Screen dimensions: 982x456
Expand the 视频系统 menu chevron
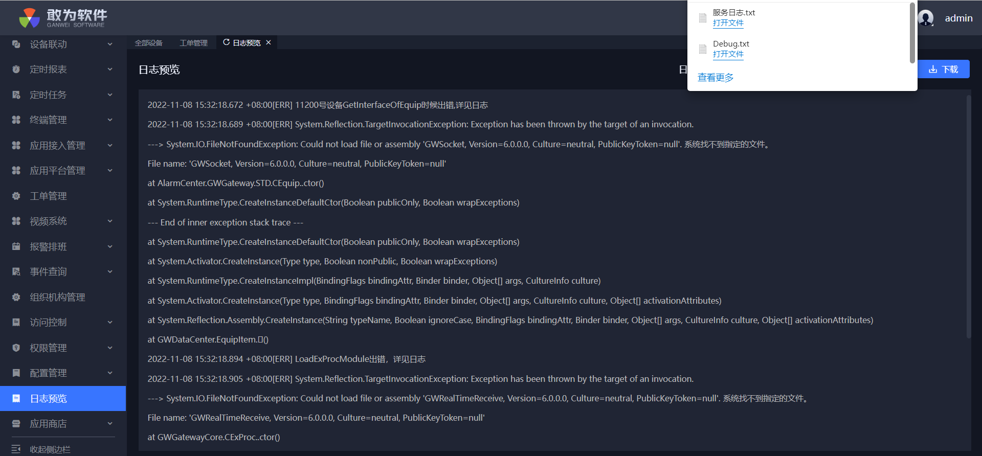[x=110, y=221]
